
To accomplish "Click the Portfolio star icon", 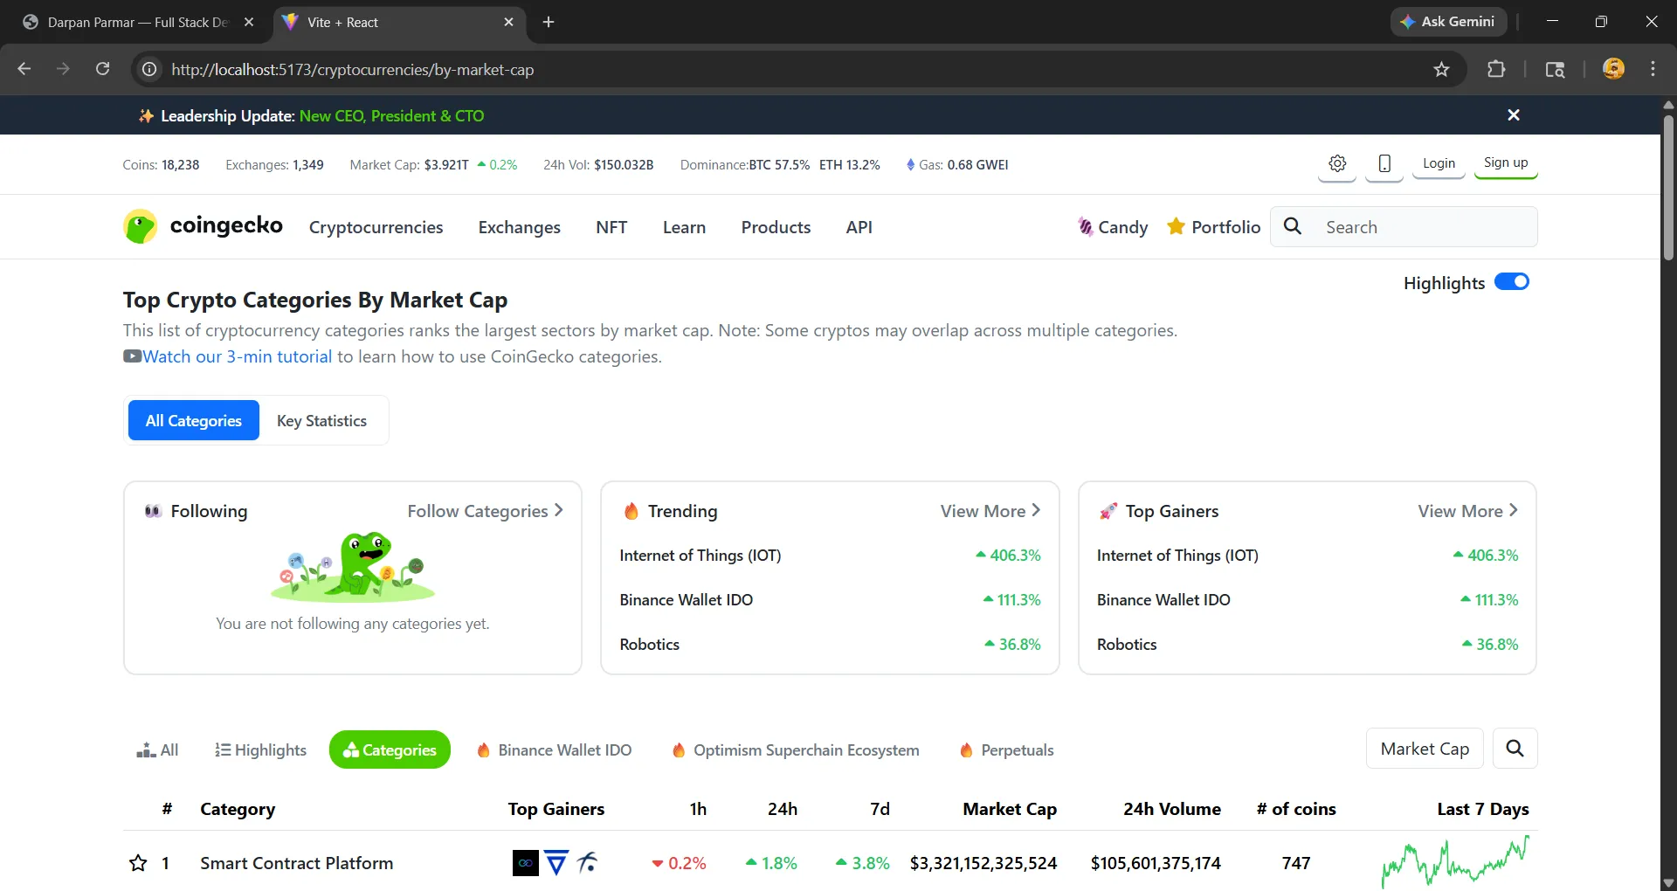I will 1177,226.
